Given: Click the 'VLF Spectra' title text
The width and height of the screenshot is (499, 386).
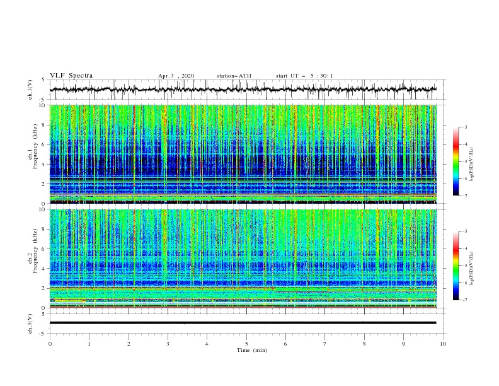Looking at the screenshot, I should click(x=71, y=76).
